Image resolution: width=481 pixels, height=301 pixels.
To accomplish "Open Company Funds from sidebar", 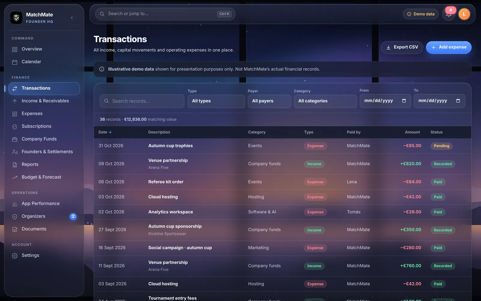I will coord(44,139).
